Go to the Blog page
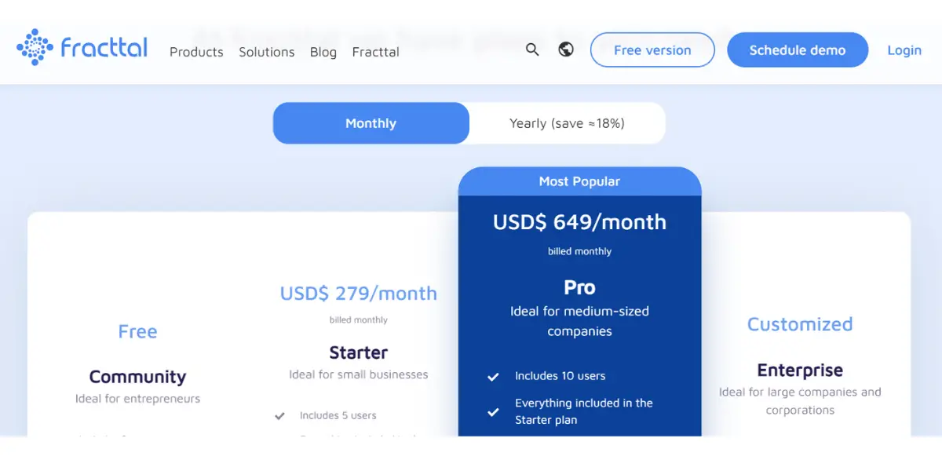Screen dimensions: 942x471 click(x=323, y=52)
